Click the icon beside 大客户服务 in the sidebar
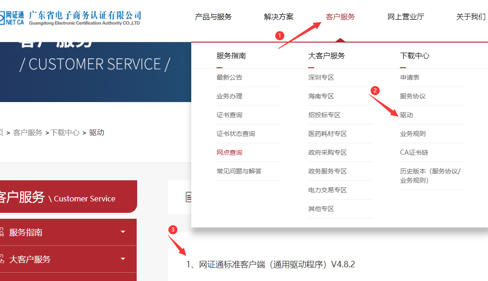The image size is (488, 281). point(1,259)
